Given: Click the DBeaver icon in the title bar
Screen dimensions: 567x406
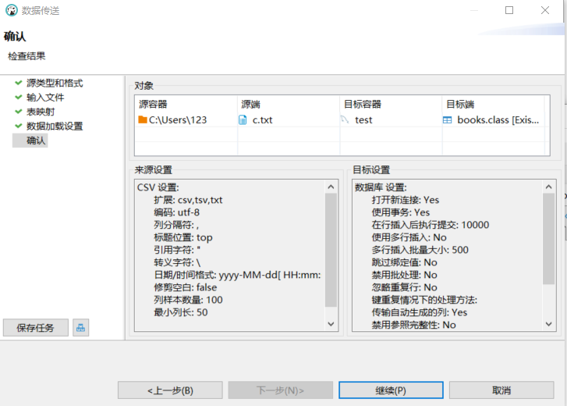Looking at the screenshot, I should click(x=12, y=11).
